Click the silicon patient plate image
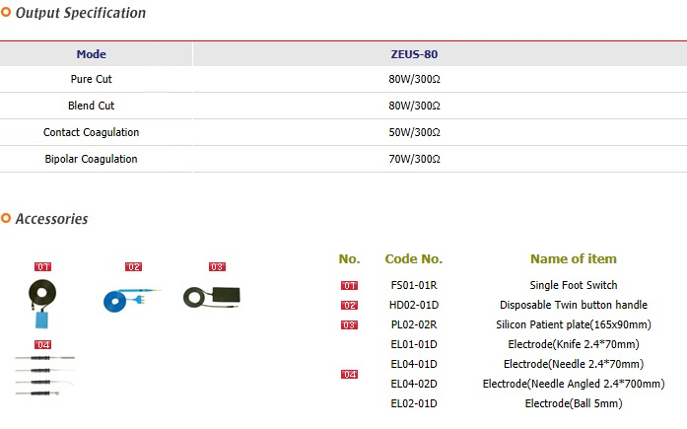 tap(212, 297)
